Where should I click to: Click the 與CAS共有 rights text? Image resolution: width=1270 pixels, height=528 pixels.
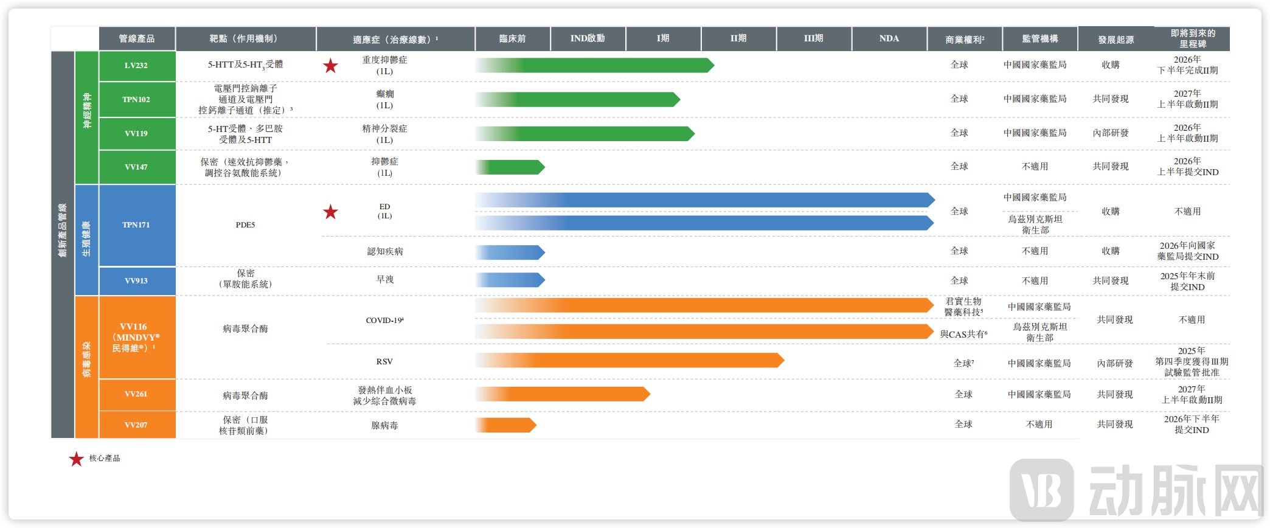pyautogui.click(x=963, y=334)
